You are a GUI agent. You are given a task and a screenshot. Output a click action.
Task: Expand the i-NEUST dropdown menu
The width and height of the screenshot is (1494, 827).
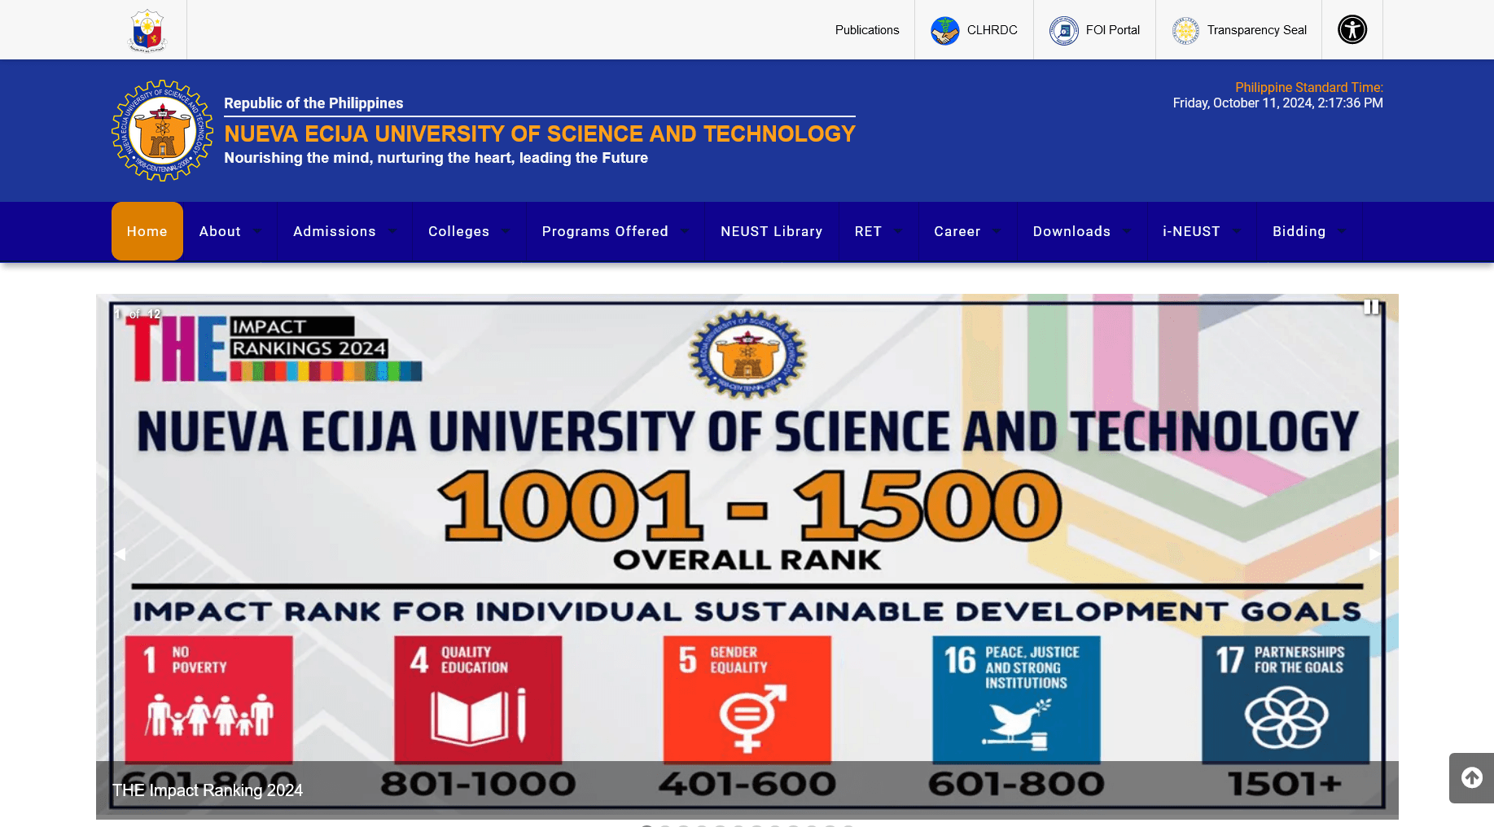coord(1203,231)
